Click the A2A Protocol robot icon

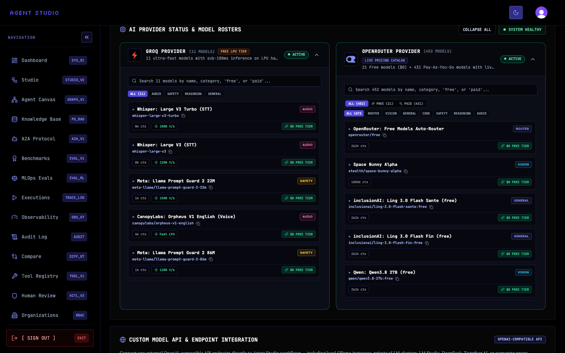(15, 139)
